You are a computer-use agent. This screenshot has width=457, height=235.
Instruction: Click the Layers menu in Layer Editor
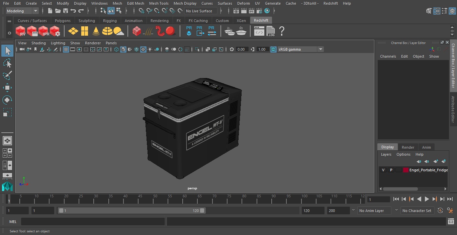coord(386,154)
